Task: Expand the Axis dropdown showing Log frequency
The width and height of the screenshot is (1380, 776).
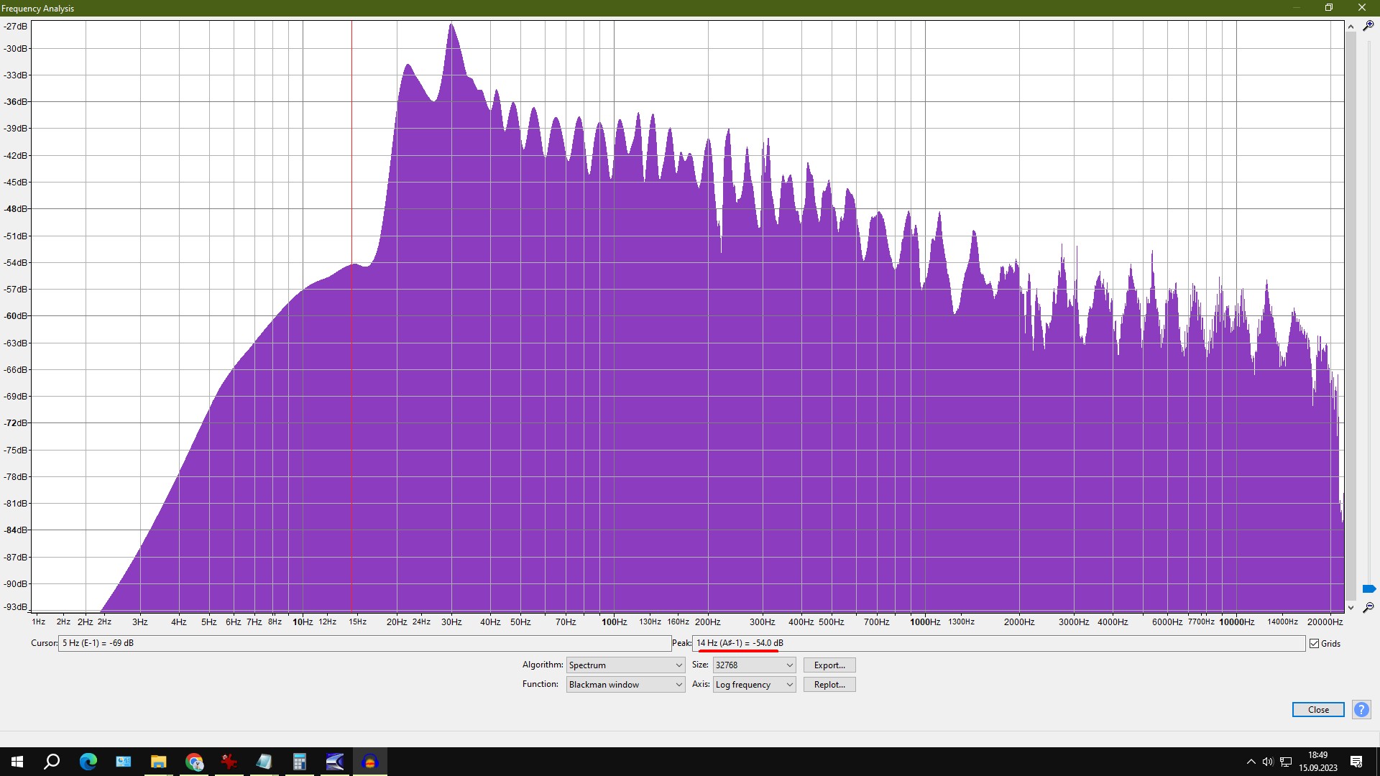Action: point(754,685)
